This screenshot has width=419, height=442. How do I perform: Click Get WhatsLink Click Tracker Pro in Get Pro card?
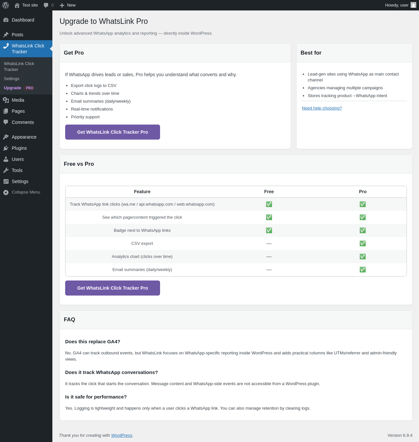[113, 132]
